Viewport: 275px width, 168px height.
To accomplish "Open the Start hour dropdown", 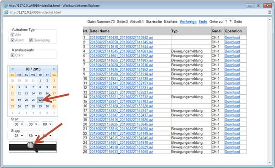I will point(19,124).
